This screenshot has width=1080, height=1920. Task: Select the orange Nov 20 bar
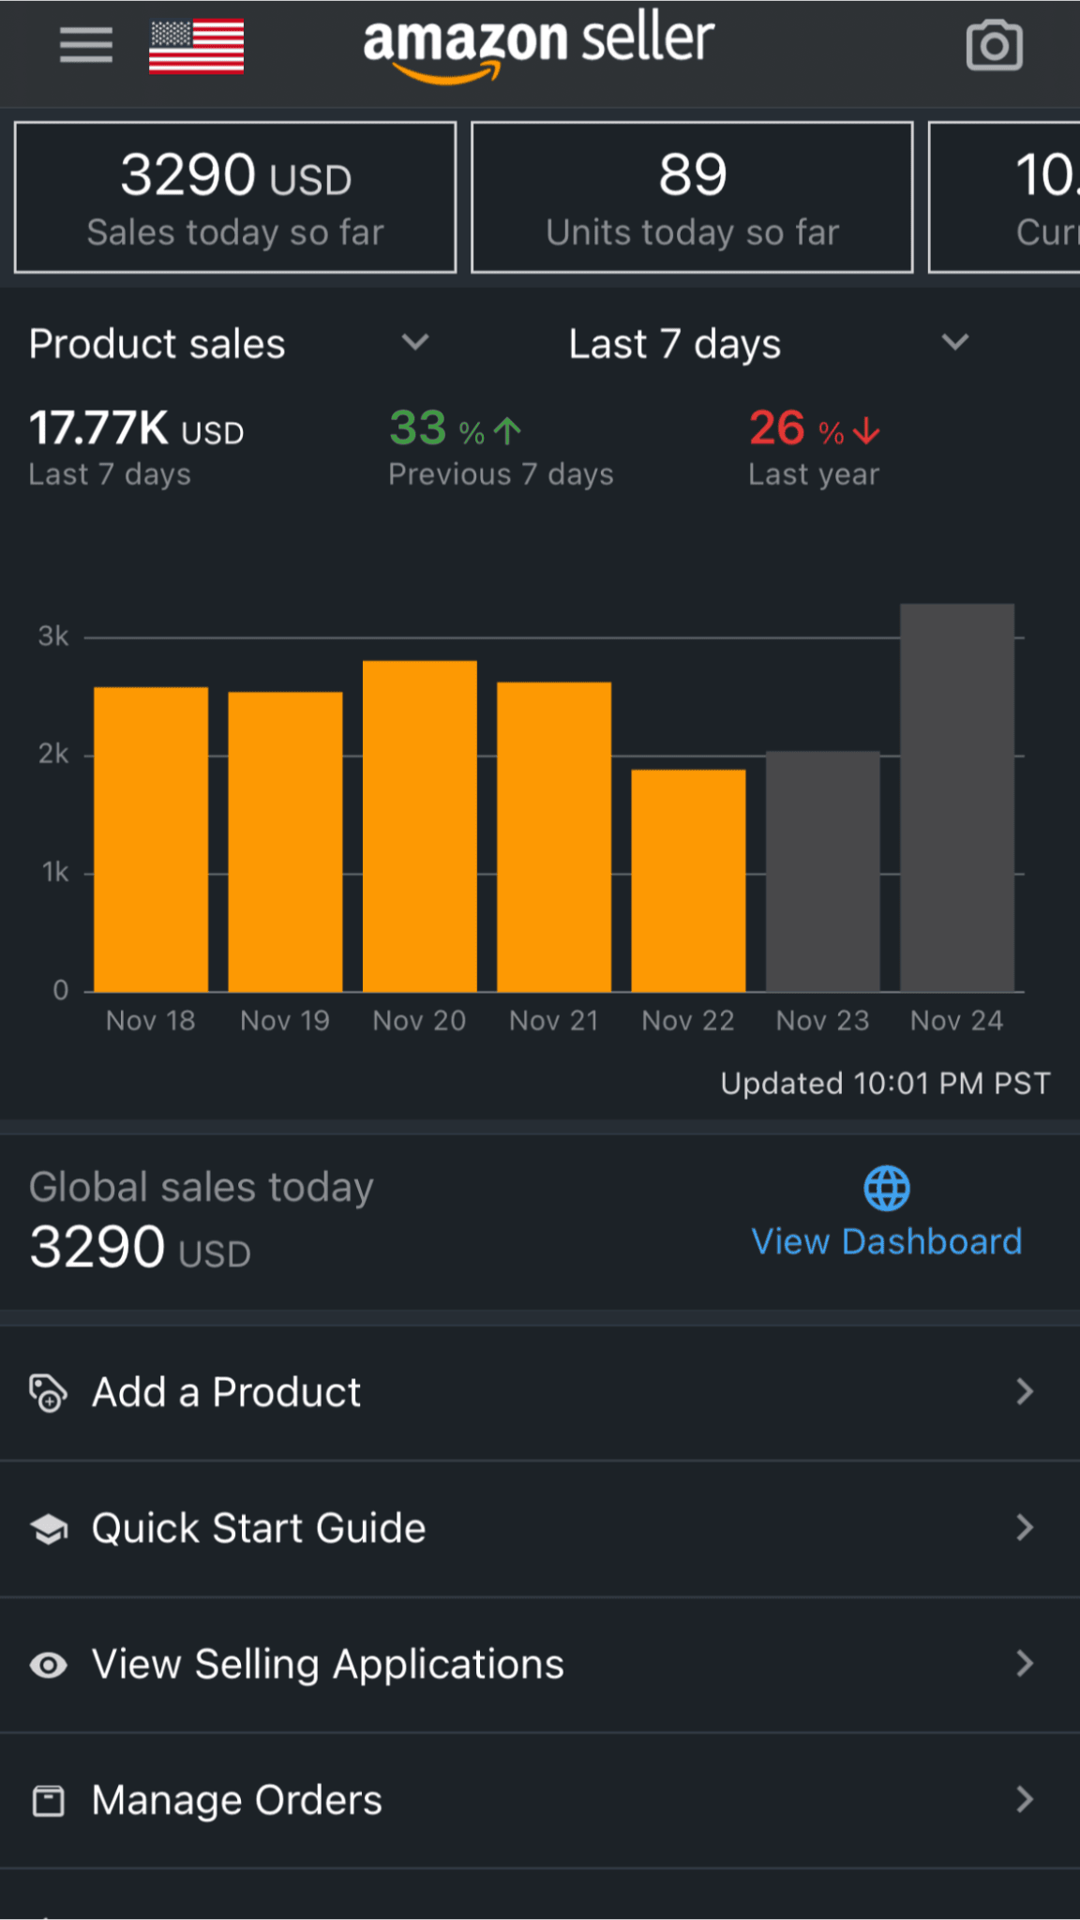(419, 825)
